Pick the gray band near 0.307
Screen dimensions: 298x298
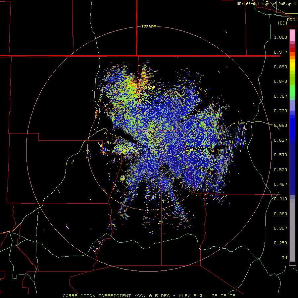292,230
